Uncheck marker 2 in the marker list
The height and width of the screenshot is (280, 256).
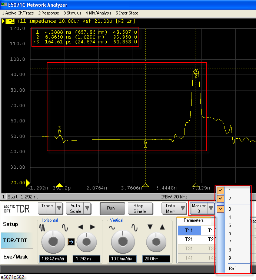click(221, 199)
